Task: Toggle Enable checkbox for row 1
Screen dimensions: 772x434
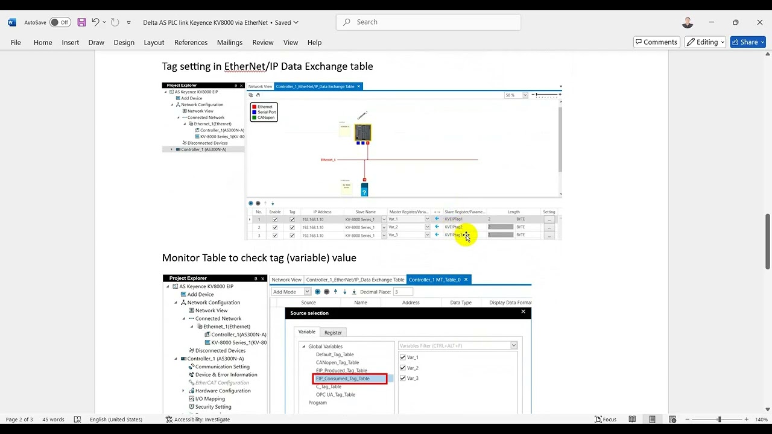Action: point(275,219)
